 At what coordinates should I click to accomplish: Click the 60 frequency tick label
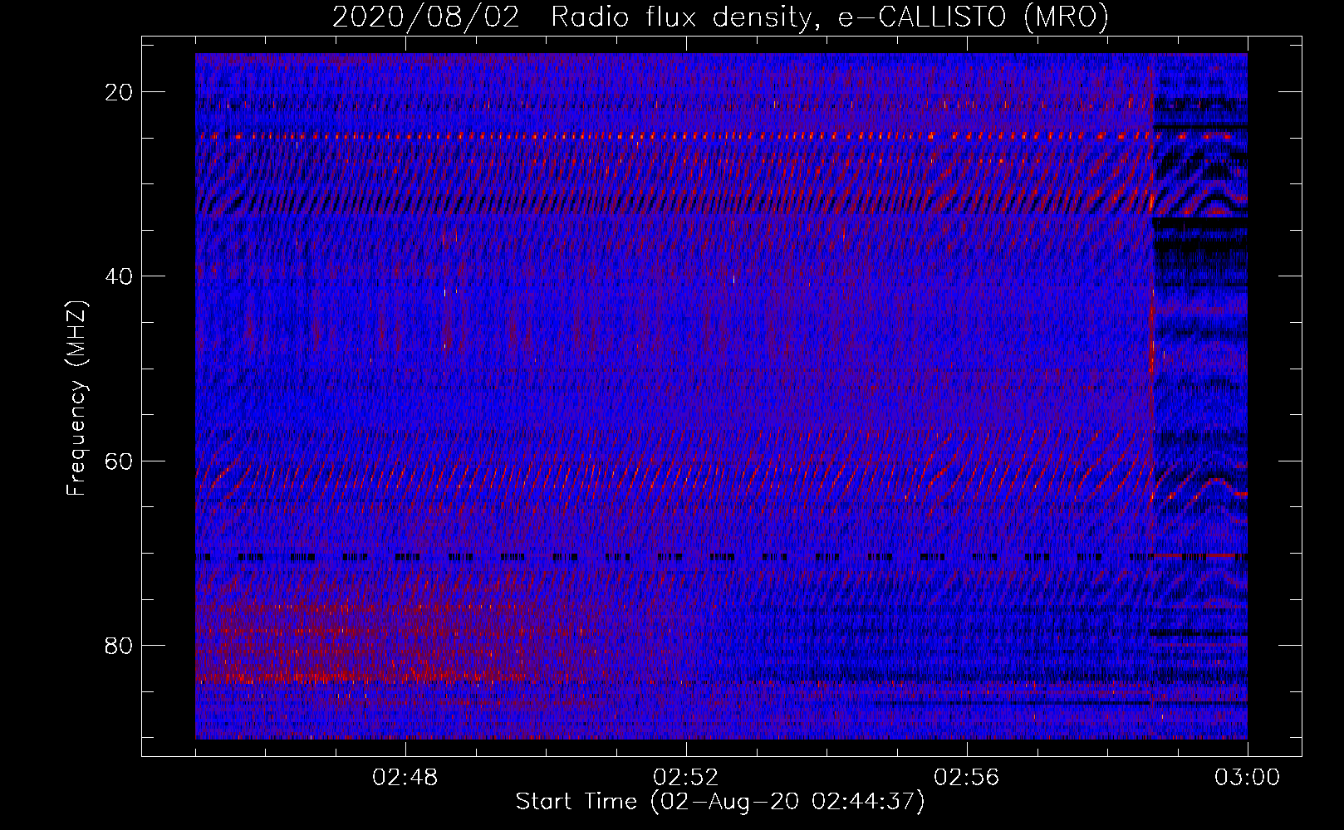(120, 461)
